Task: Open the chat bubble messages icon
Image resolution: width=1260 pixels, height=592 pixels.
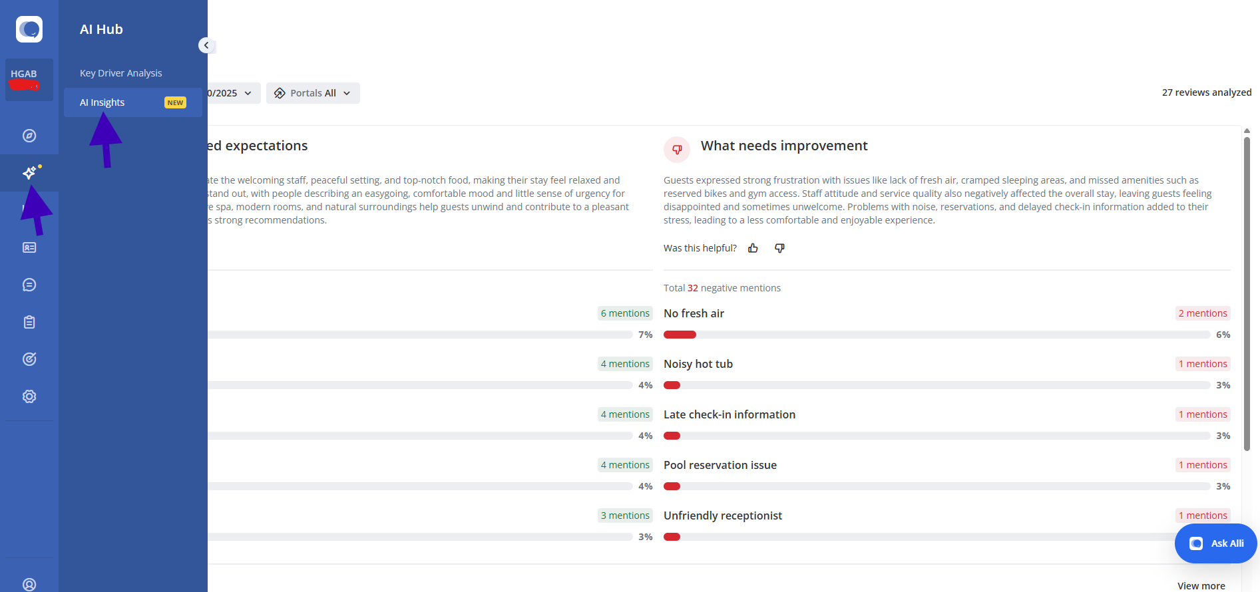Action: (x=29, y=285)
